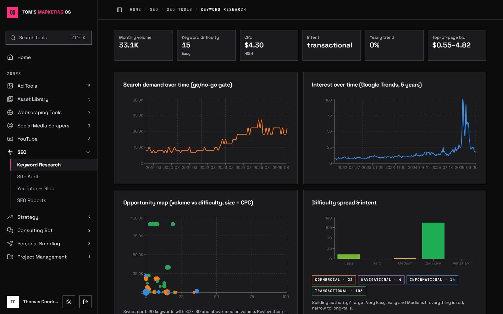
Task: Click the Project Management folder icon
Action: (x=10, y=257)
